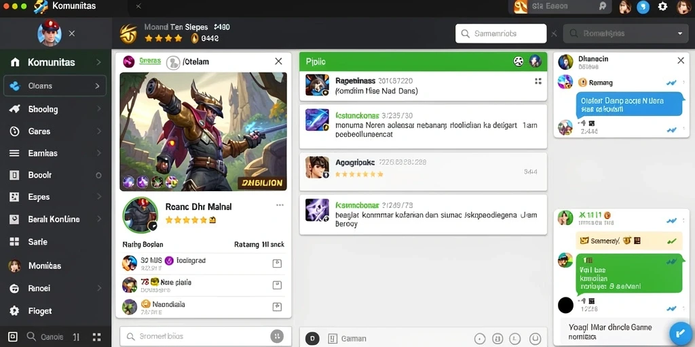This screenshot has height=347, width=695.
Task: Switch to the Oneras tab in hero panel
Action: (150, 61)
